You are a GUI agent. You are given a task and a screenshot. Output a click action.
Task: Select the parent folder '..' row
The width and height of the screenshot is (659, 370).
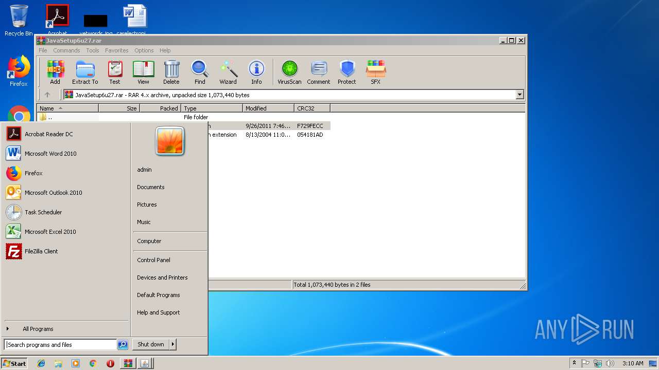click(x=183, y=117)
